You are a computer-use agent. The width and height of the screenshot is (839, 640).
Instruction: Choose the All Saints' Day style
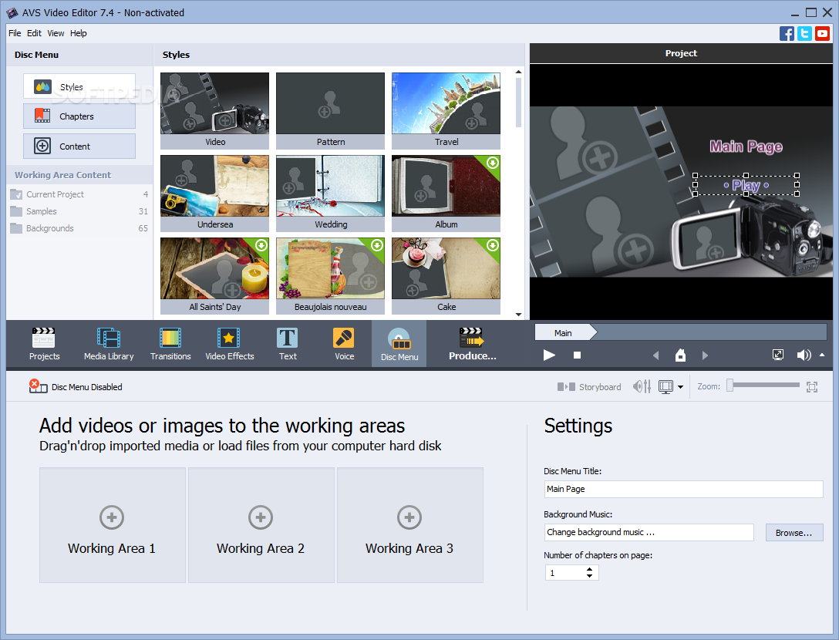(214, 275)
